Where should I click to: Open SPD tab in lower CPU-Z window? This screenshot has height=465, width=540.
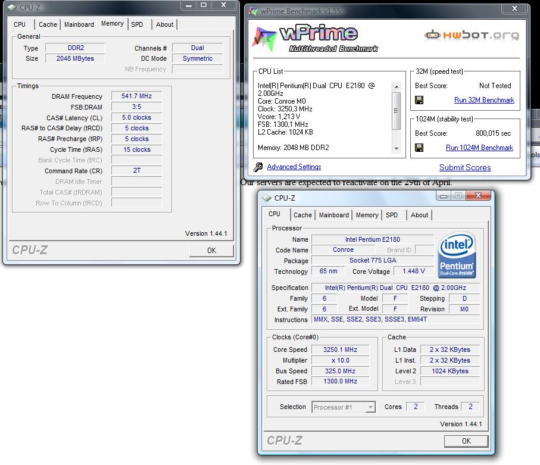[x=392, y=215]
